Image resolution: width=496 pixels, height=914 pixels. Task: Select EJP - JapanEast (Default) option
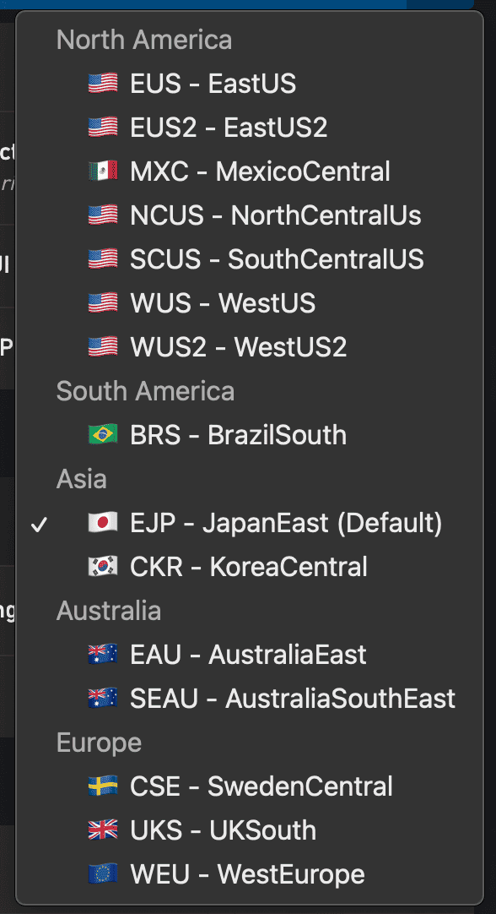pyautogui.click(x=250, y=523)
